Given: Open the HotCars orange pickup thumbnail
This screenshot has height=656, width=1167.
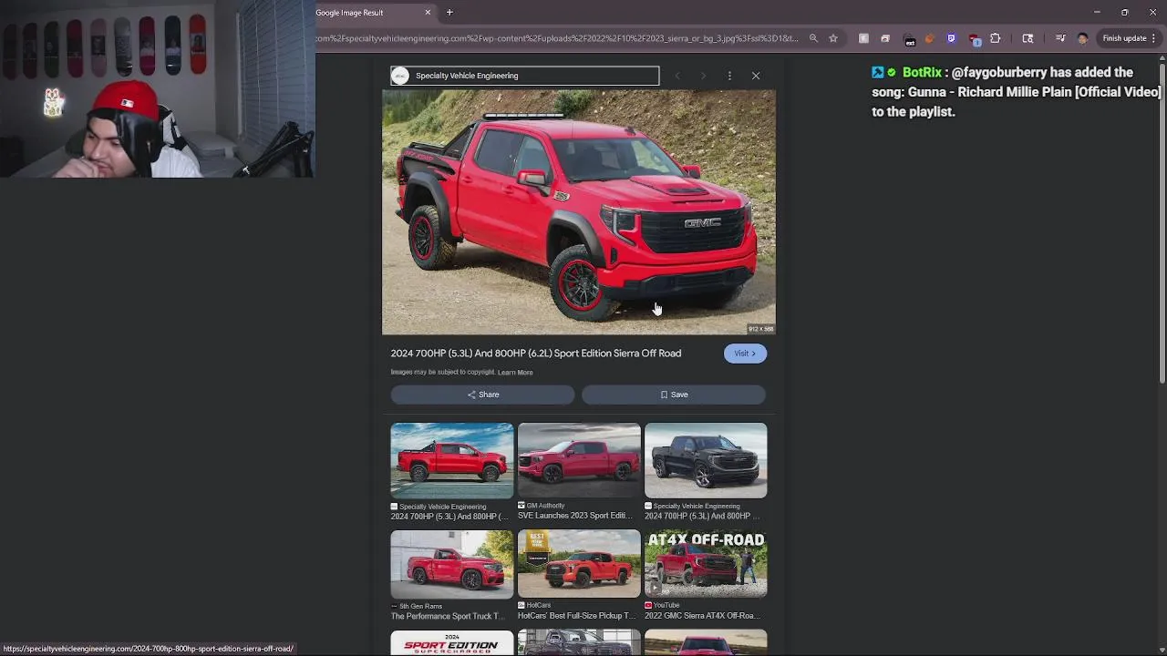Looking at the screenshot, I should click(x=579, y=564).
